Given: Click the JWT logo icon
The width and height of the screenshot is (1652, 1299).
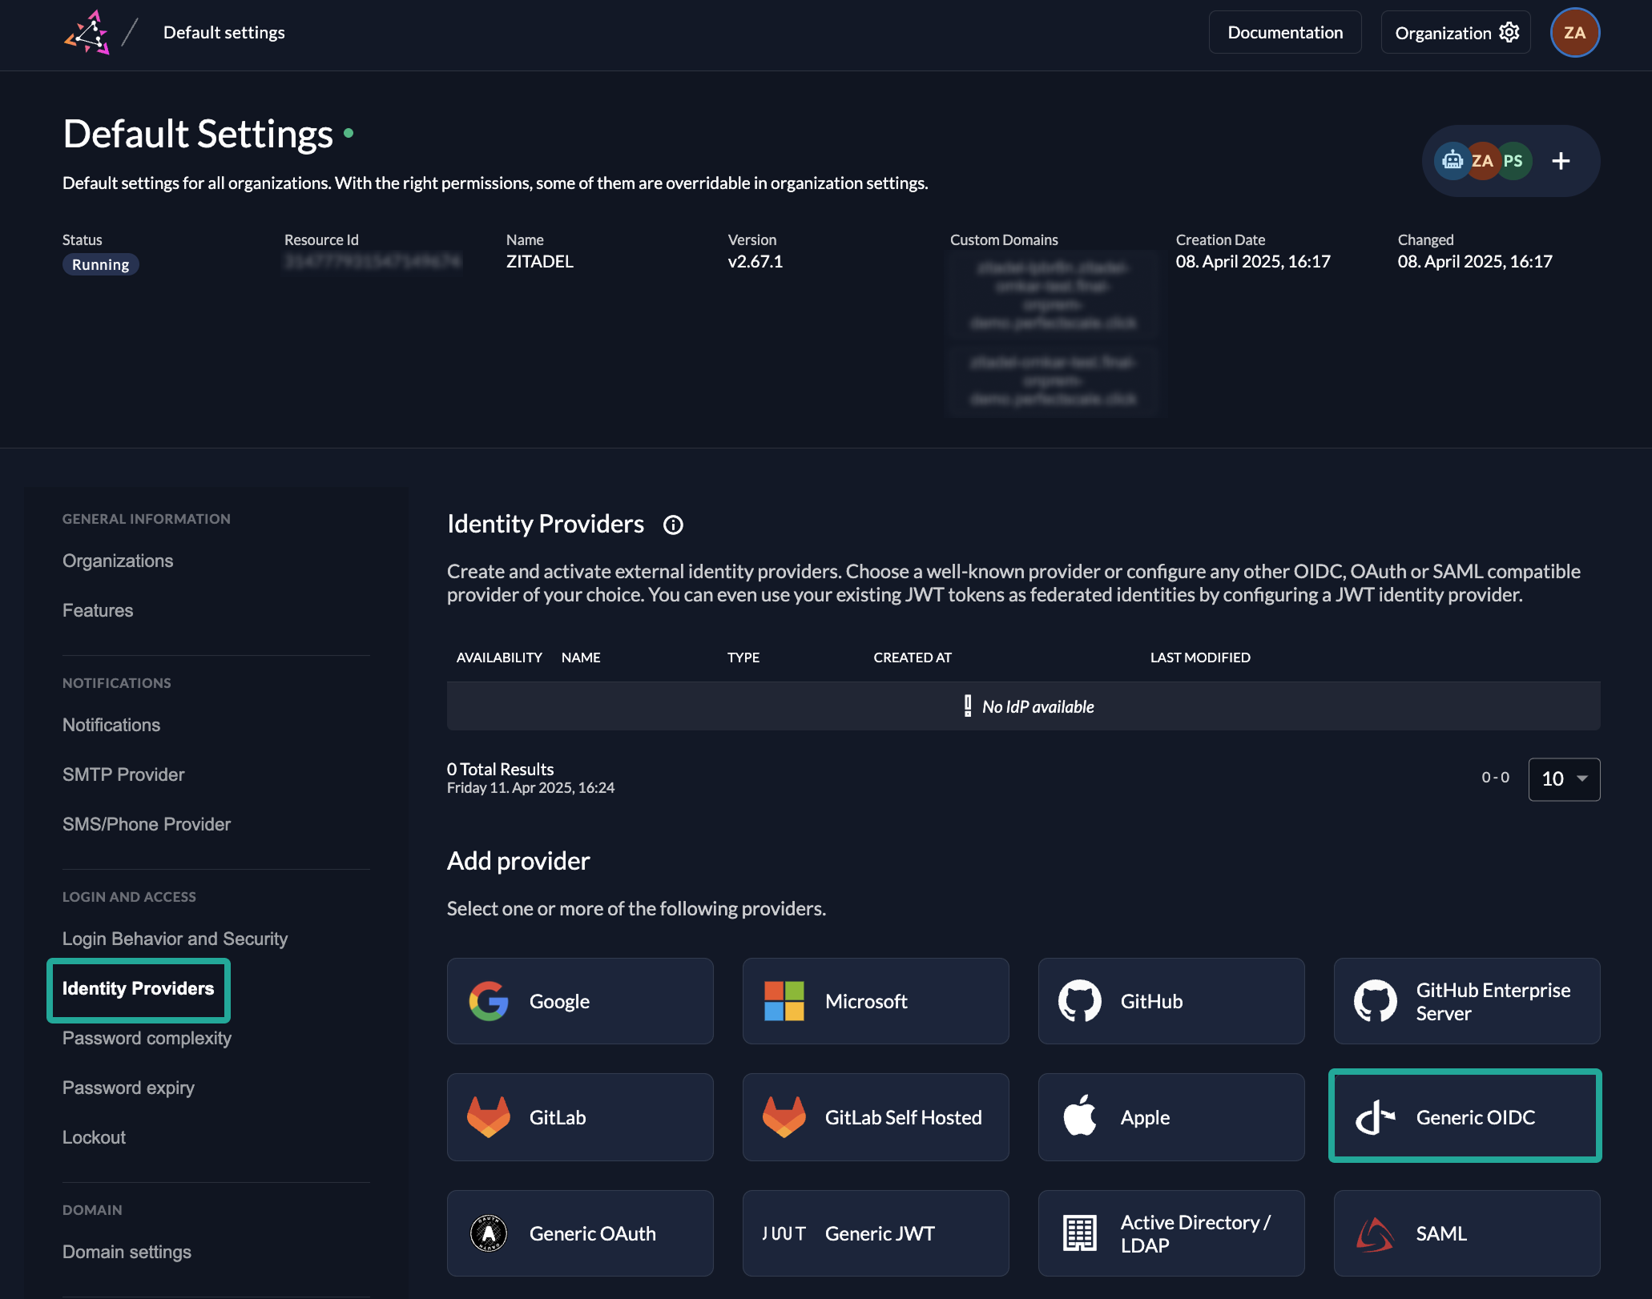Looking at the screenshot, I should pos(784,1233).
